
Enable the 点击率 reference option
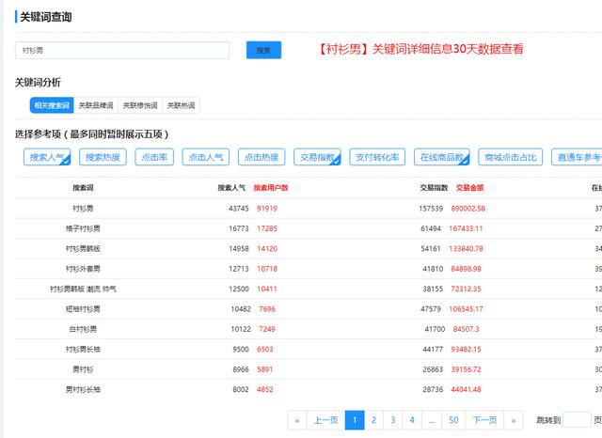pos(155,157)
